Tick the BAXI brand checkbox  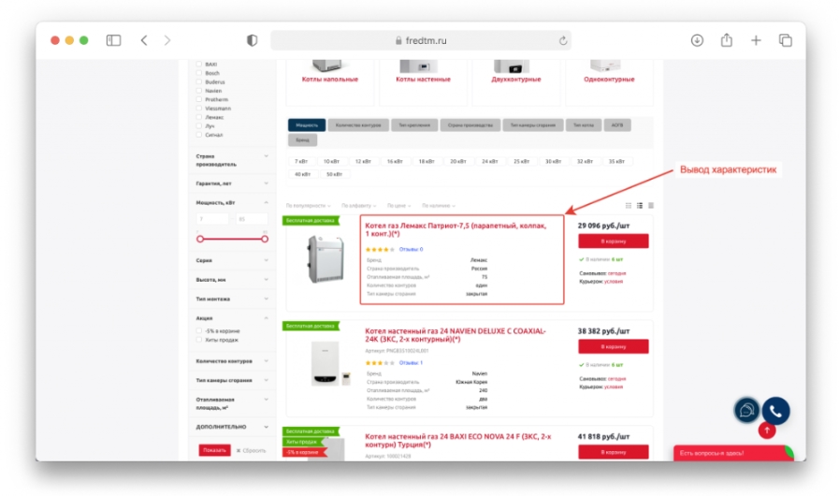click(x=199, y=64)
